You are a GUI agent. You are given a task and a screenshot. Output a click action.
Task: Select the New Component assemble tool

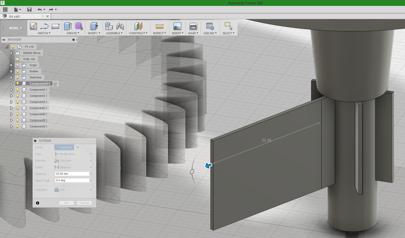(109, 26)
